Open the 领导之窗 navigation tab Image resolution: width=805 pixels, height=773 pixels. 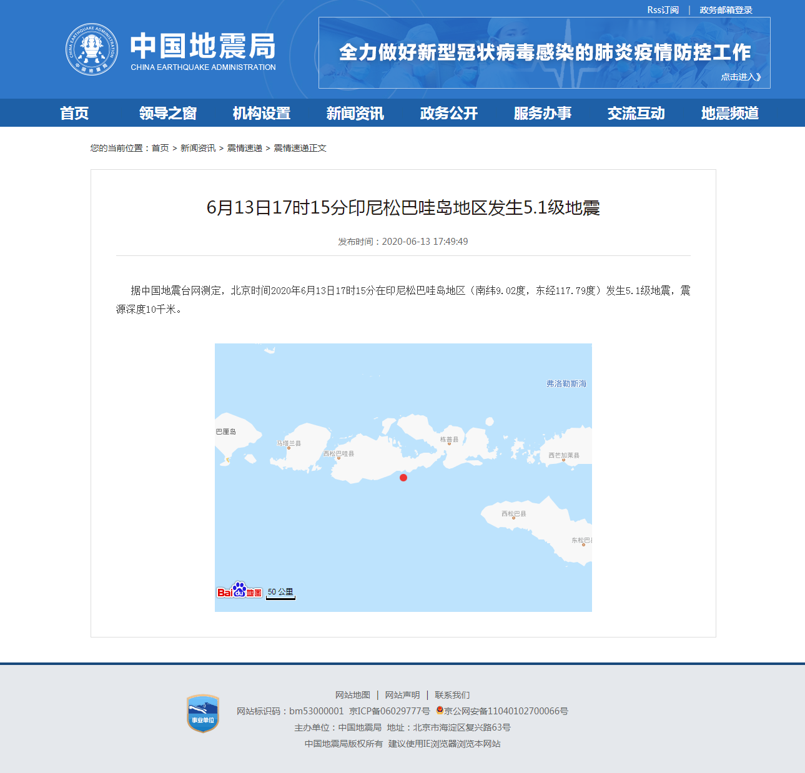click(168, 113)
